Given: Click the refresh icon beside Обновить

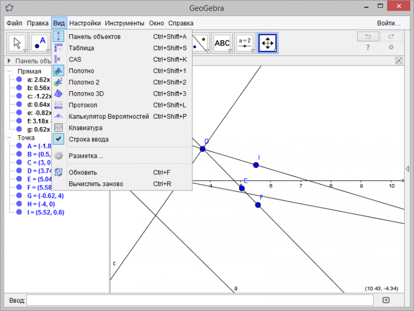Looking at the screenshot, I should click(x=59, y=172).
